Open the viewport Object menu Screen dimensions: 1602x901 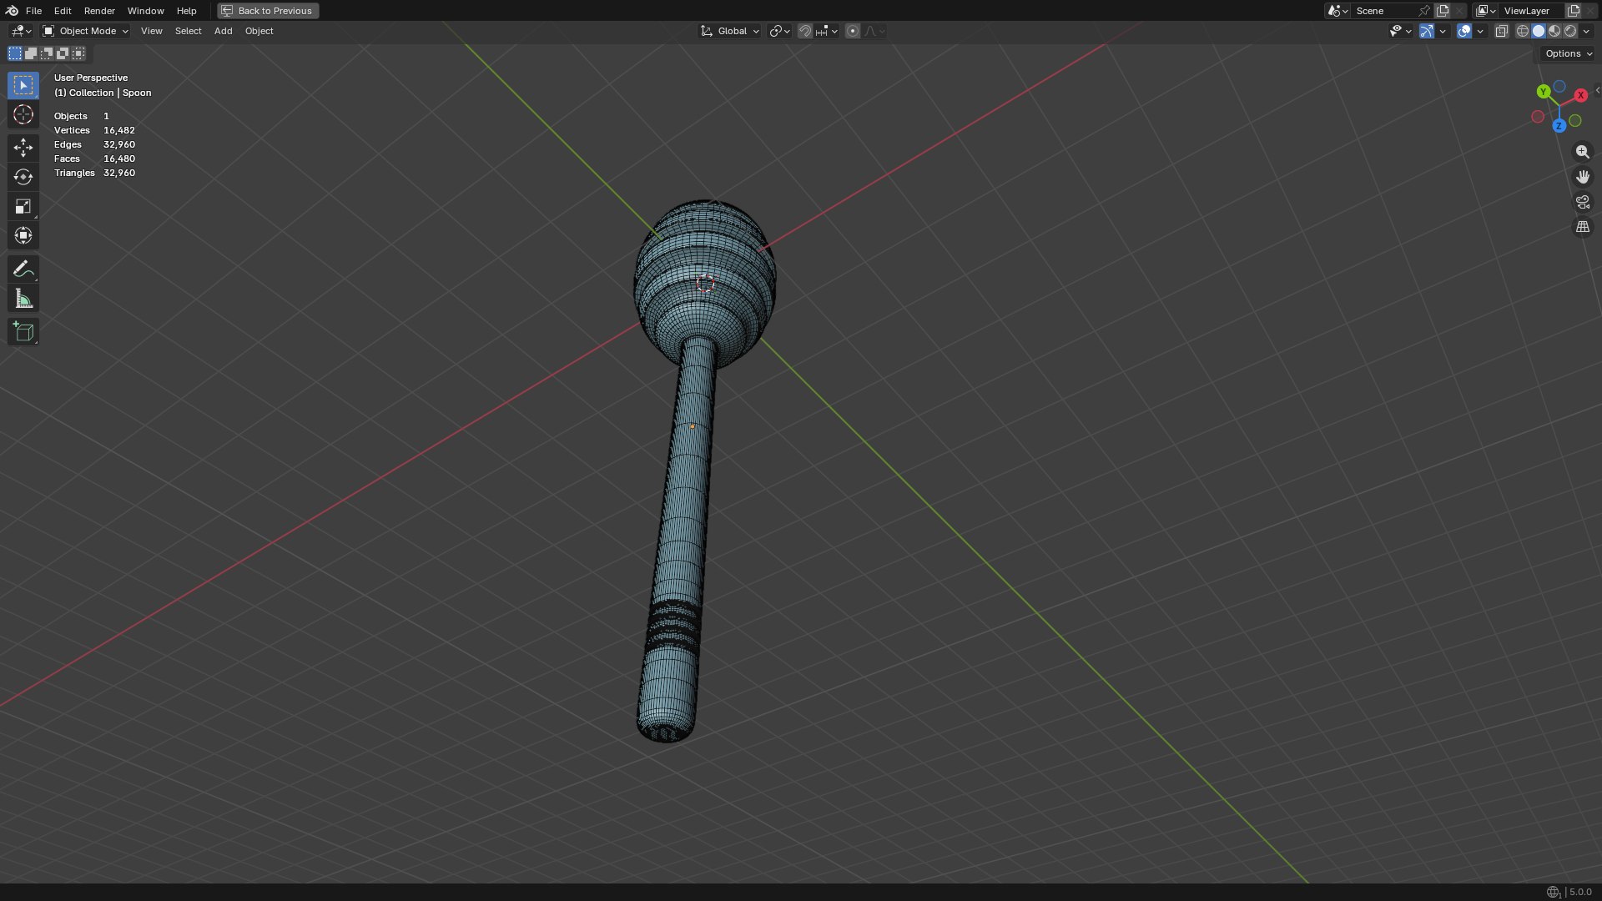(x=259, y=31)
